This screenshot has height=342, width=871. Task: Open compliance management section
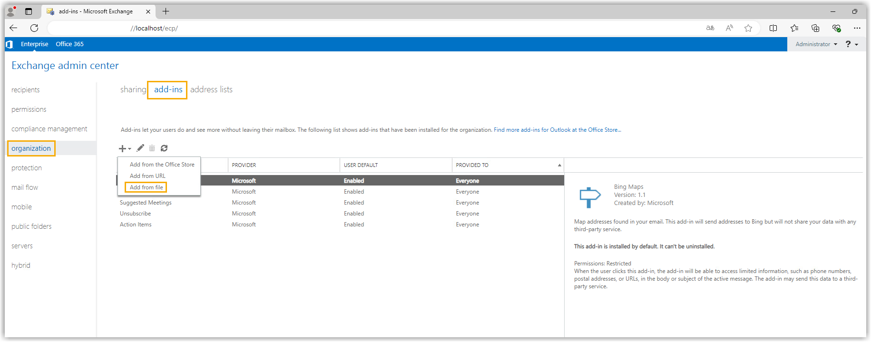click(x=49, y=129)
